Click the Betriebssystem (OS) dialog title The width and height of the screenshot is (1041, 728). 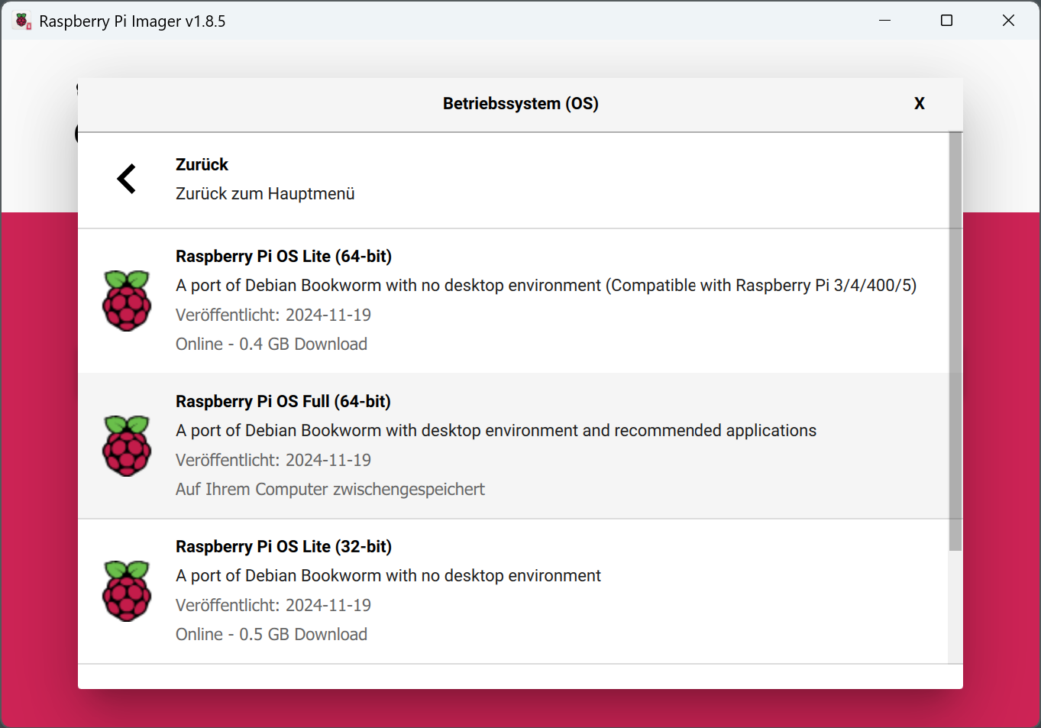(520, 103)
